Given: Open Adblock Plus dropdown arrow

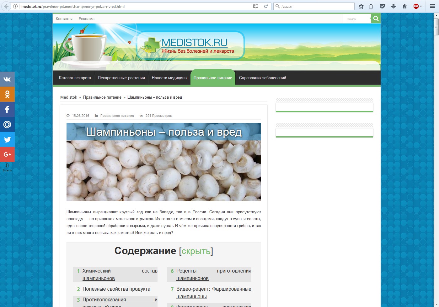Looking at the screenshot, I should pos(421,6).
